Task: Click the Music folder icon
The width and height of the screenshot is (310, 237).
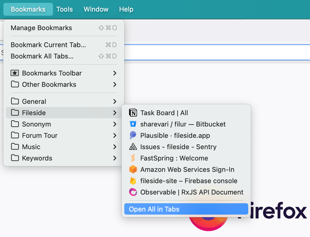Action: (15, 146)
